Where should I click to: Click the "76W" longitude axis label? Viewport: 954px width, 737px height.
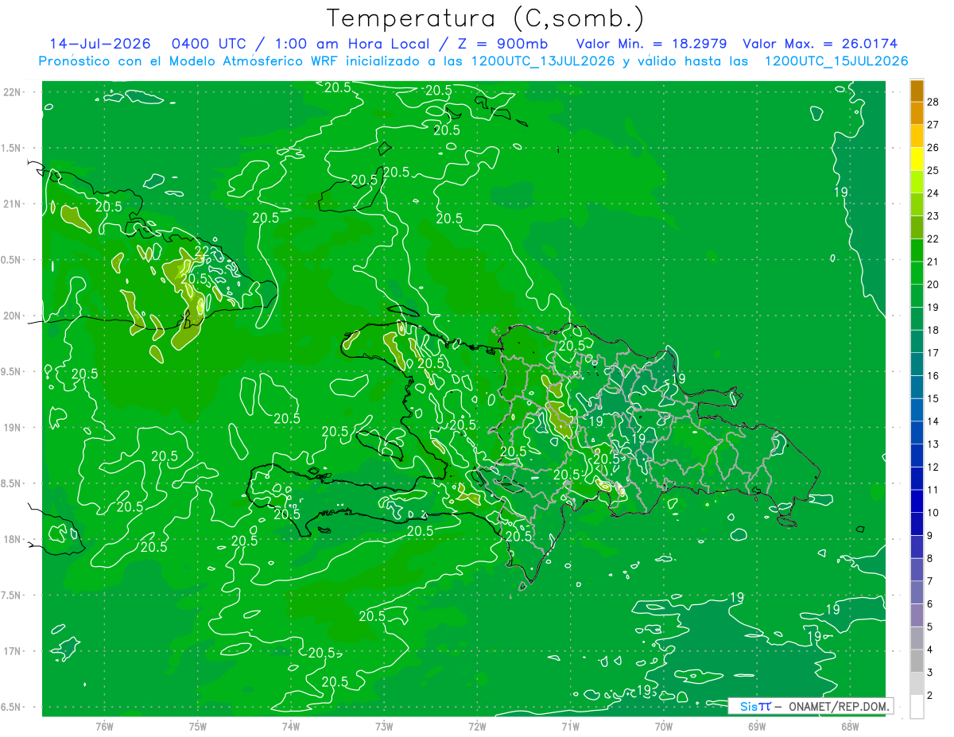pyautogui.click(x=104, y=726)
